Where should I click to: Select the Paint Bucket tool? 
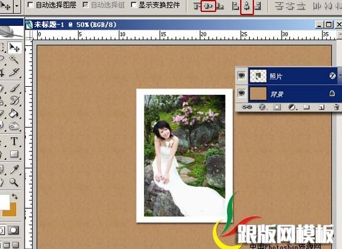tap(14, 113)
